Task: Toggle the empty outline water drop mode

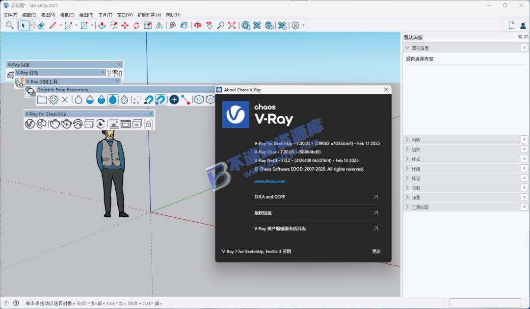Action: 79,100
